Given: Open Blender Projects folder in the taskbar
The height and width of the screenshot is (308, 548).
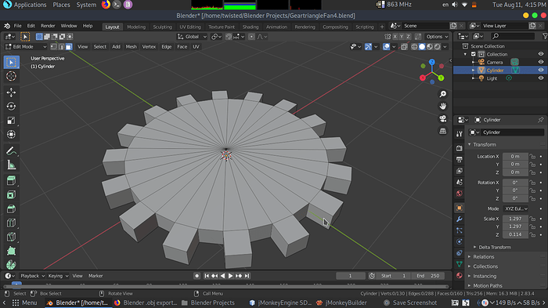Looking at the screenshot, I should point(208,303).
